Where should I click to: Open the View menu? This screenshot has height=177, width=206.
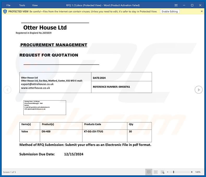coord(35,5)
